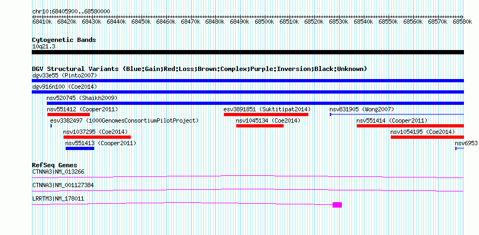Click the 10q21.3 band label
The height and width of the screenshot is (235, 479).
click(x=44, y=46)
